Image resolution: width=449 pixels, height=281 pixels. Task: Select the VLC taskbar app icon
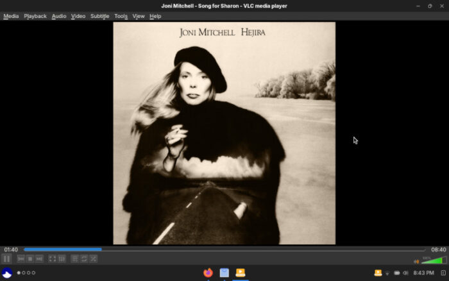coord(241,273)
